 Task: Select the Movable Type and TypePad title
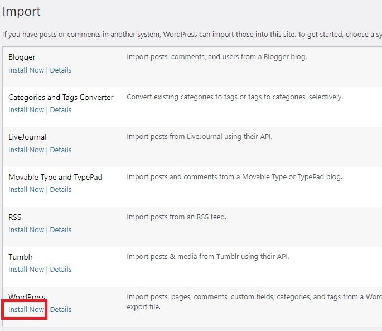55,177
